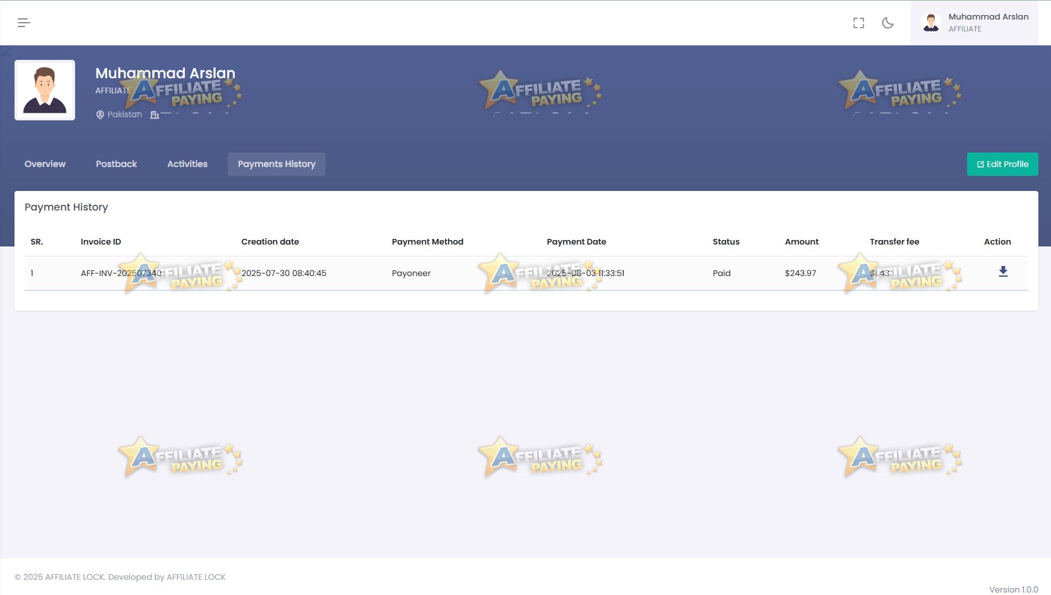1051x595 pixels.
Task: Click the $1.43 transfer fee cell
Action: coord(879,273)
